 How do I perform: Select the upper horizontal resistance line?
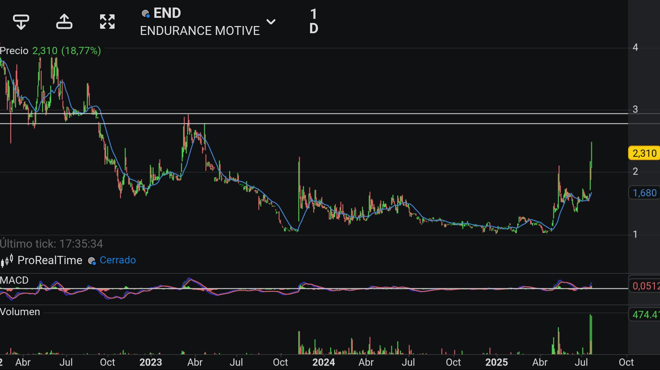coord(314,113)
